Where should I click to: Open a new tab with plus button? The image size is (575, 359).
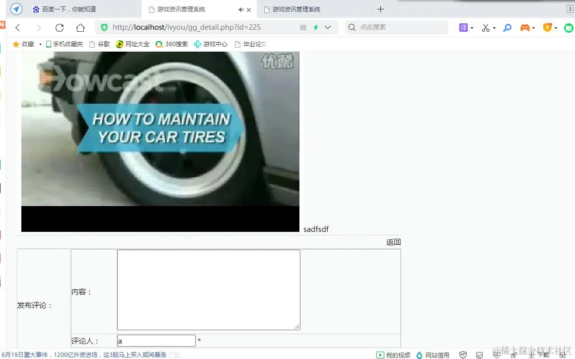click(x=381, y=9)
